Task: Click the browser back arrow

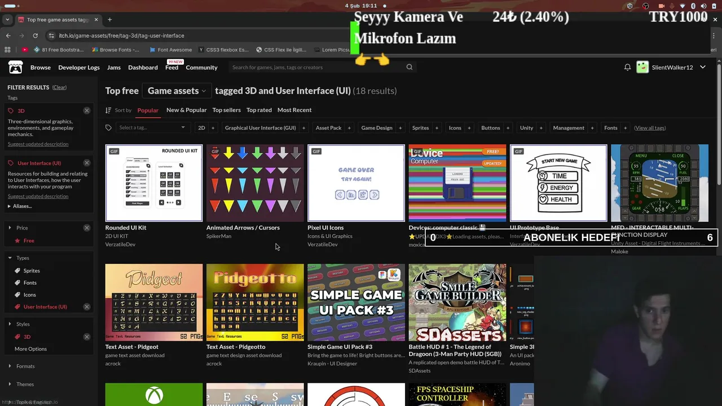Action: (8, 36)
